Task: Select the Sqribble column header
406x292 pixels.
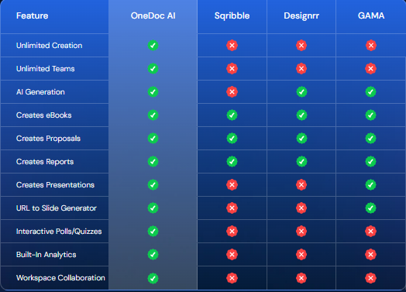Action: [232, 15]
